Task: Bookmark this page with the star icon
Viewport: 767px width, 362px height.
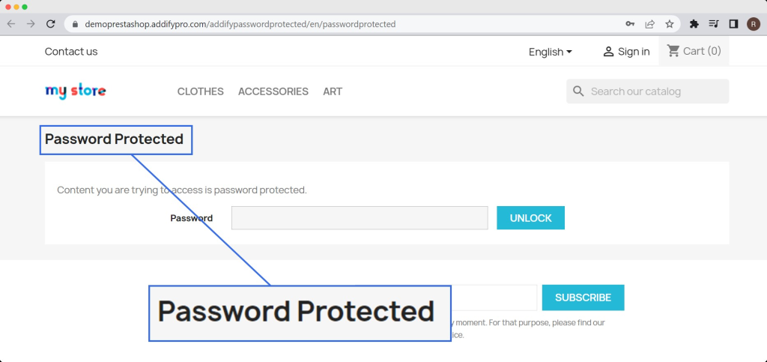Action: coord(669,24)
